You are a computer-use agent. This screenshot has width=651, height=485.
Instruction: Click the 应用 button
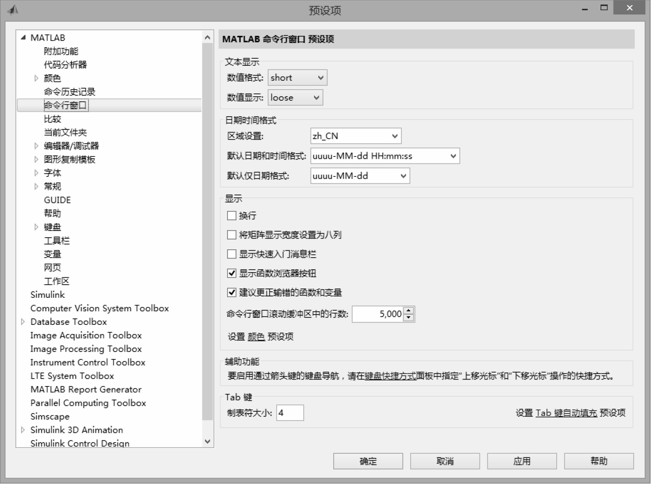[x=522, y=461]
